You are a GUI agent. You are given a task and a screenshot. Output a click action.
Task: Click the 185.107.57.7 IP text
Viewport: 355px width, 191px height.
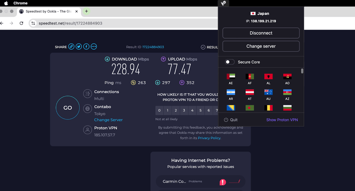click(105, 135)
